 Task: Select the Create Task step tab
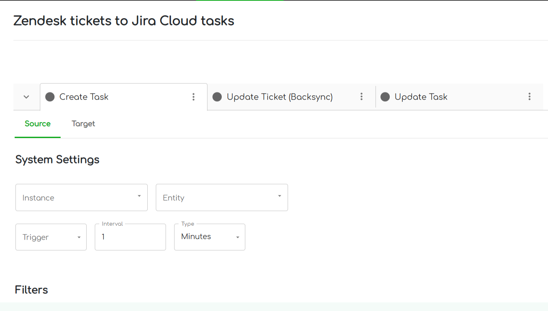pos(84,97)
